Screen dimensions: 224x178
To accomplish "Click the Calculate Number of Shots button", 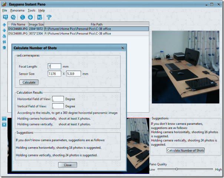I will click(x=185, y=151).
